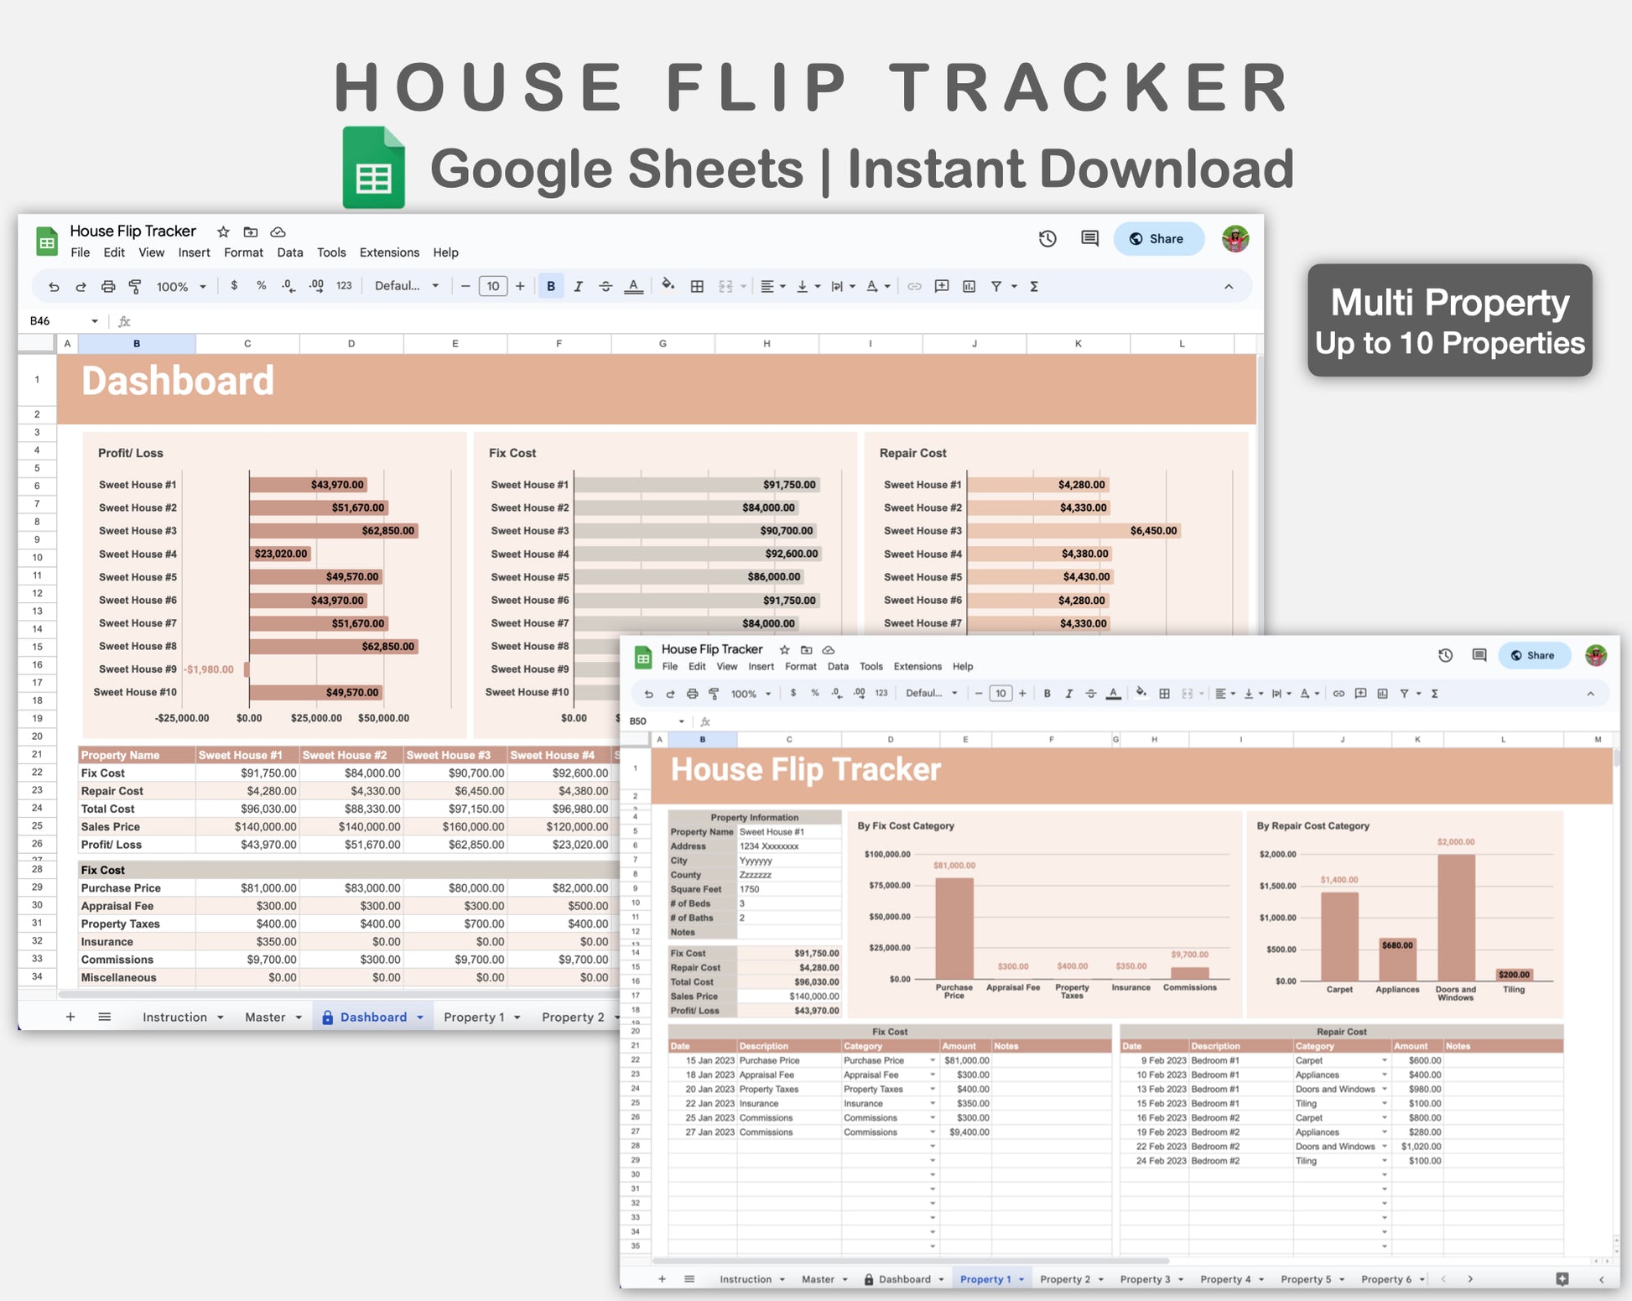Switch to the Property 1 sheet tab
The width and height of the screenshot is (1632, 1301).
[475, 1017]
